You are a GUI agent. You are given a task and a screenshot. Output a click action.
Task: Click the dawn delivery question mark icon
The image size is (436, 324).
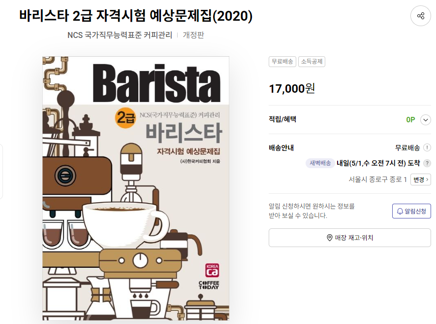point(427,163)
